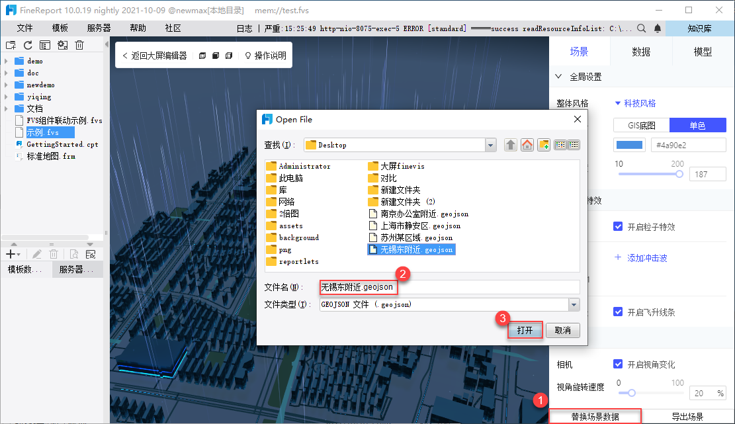Viewport: 735px width, 424px height.
Task: Open the Administrator folder
Action: tap(298, 166)
